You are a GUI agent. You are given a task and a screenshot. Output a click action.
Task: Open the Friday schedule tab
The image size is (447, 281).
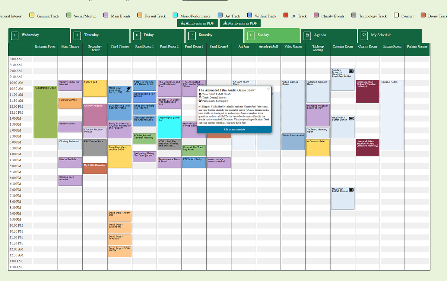pyautogui.click(x=158, y=35)
